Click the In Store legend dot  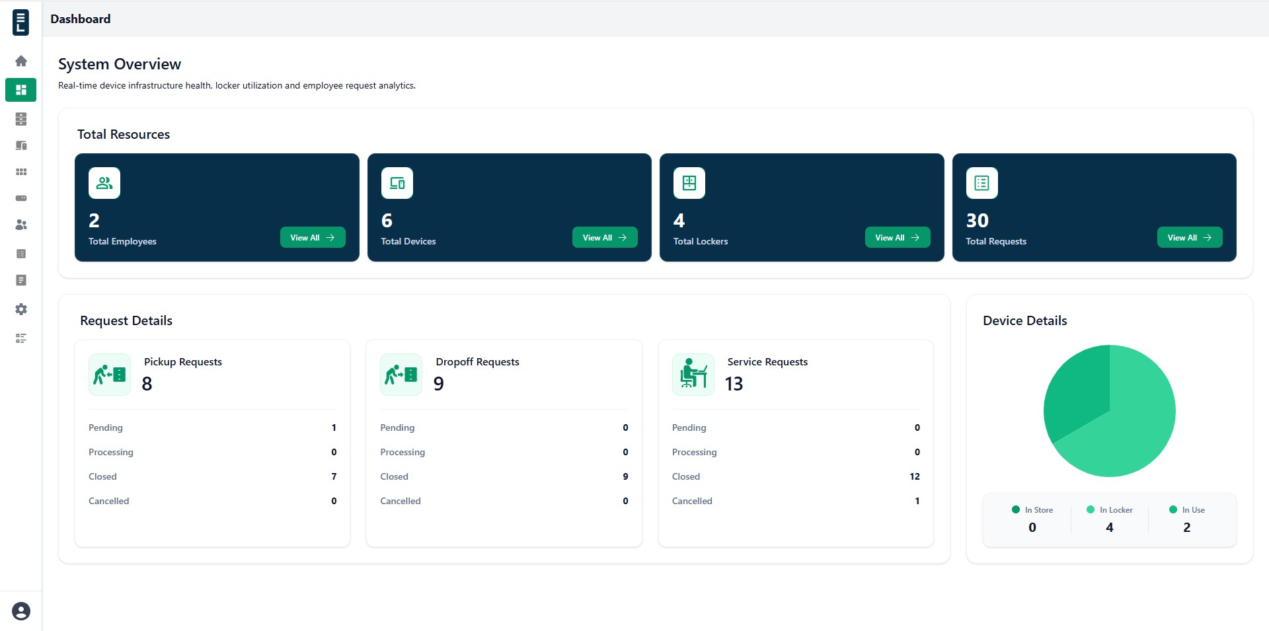(x=1016, y=509)
